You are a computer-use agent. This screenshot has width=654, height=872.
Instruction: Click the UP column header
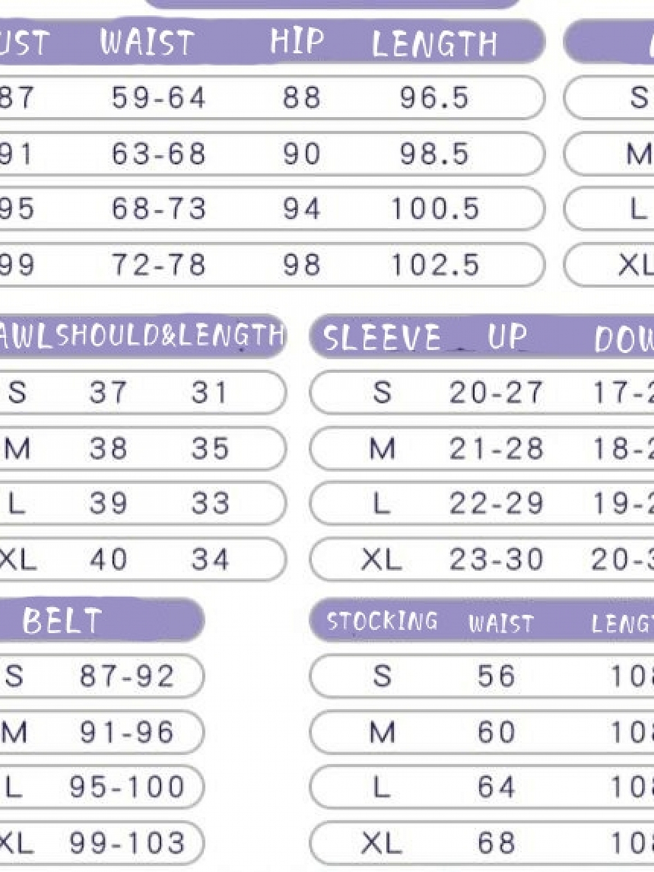[507, 337]
